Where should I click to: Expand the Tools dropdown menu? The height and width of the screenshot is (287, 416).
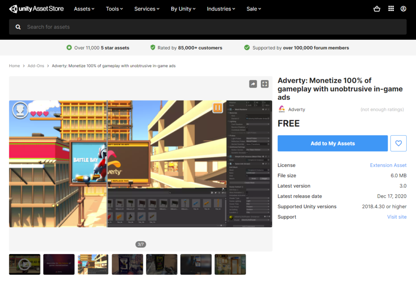(115, 9)
